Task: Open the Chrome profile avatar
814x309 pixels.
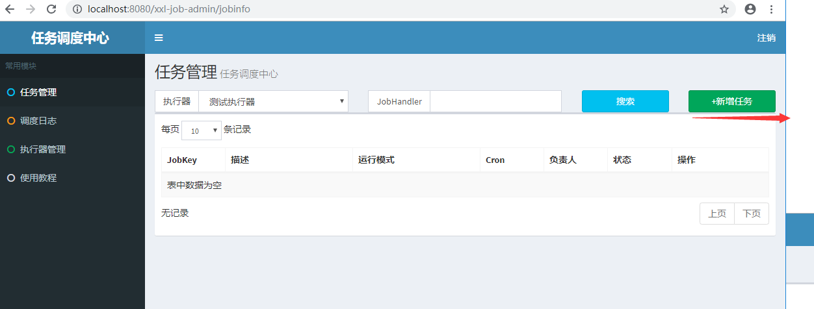Action: coord(750,9)
